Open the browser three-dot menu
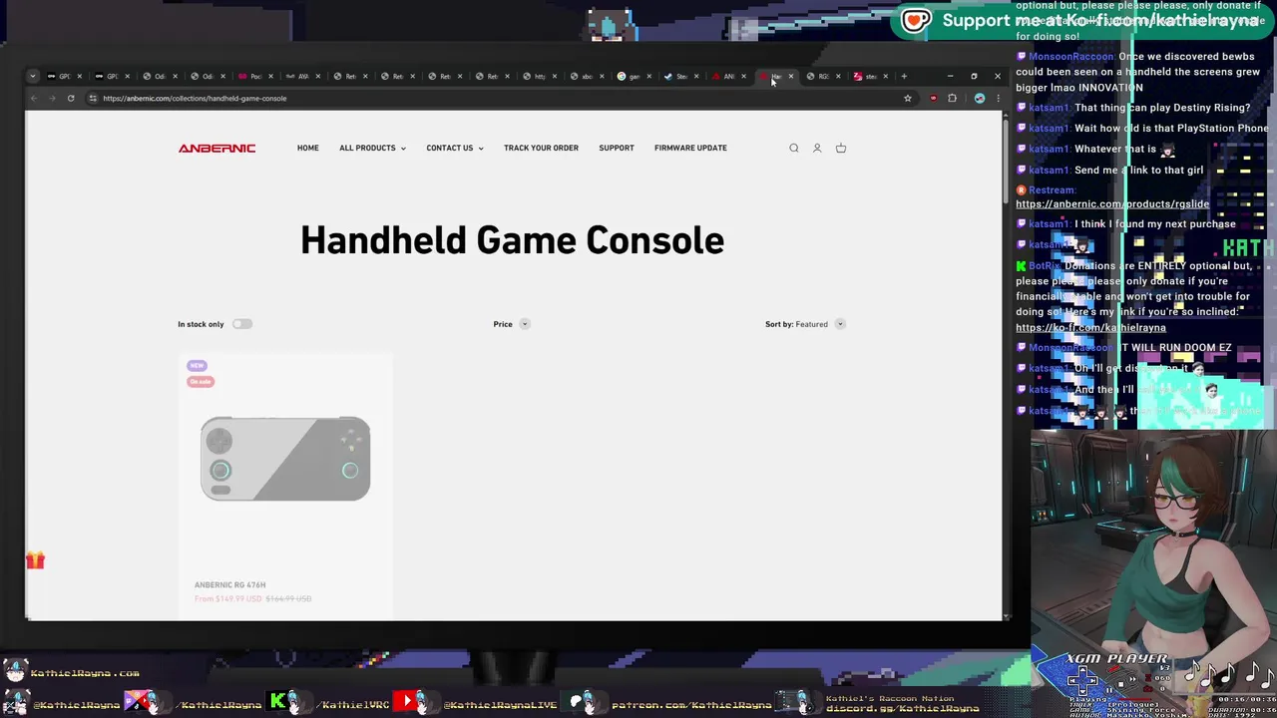 (998, 98)
